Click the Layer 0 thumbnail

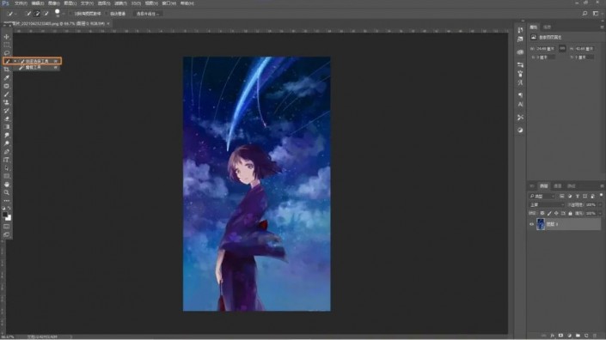tap(541, 224)
